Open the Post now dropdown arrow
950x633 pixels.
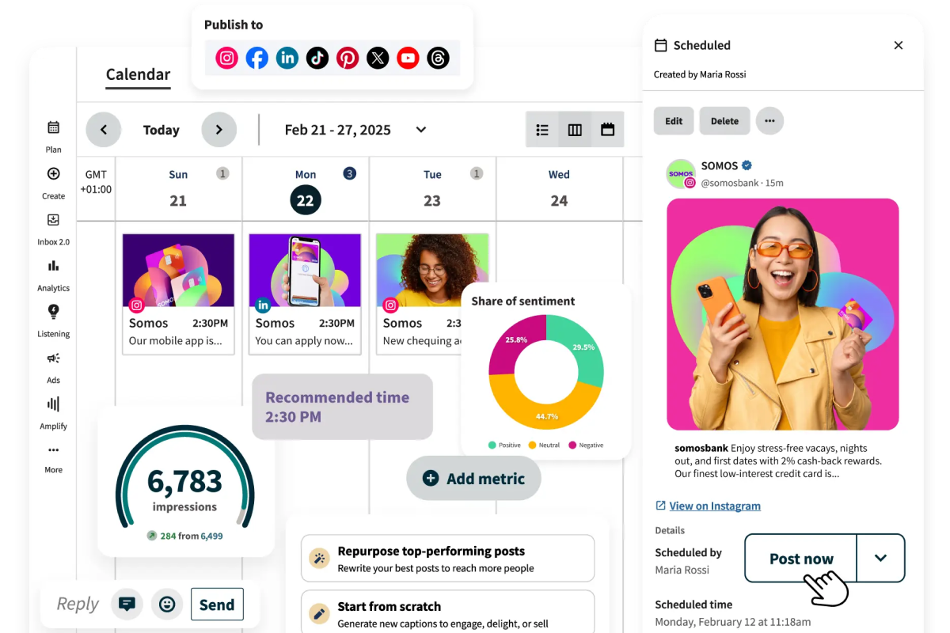(x=880, y=558)
